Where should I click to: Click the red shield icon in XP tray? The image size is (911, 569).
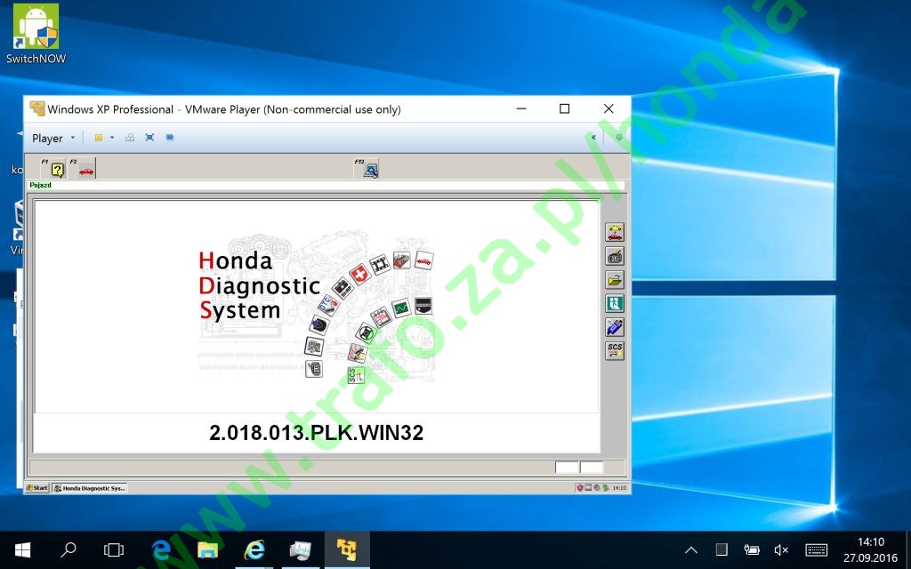[x=579, y=488]
